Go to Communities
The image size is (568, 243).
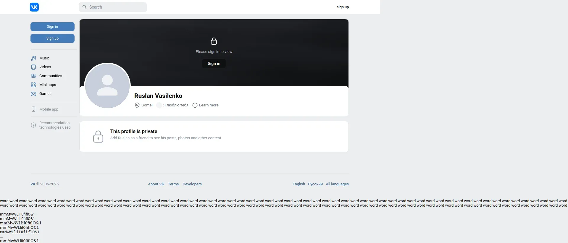(x=51, y=76)
